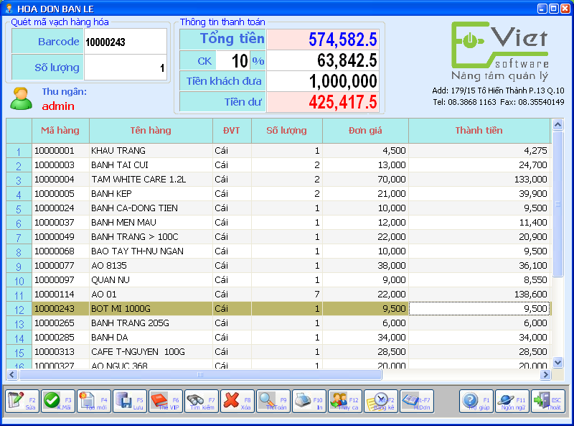Click the ĐVT column header
The height and width of the screenshot is (426, 574).
click(232, 131)
